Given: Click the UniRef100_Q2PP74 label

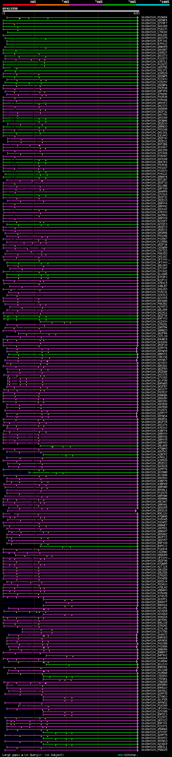Looking at the screenshot, I should [x=154, y=348].
